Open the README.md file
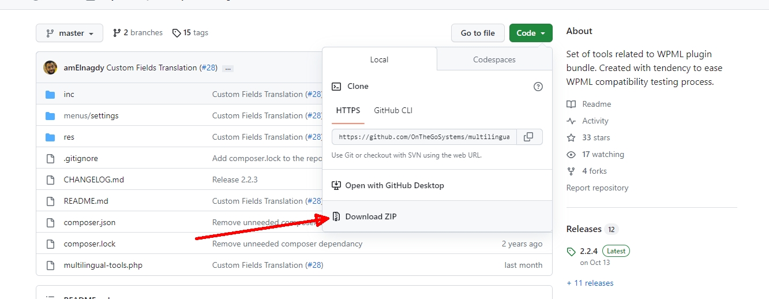Viewport: 769px width, 299px height. 86,201
